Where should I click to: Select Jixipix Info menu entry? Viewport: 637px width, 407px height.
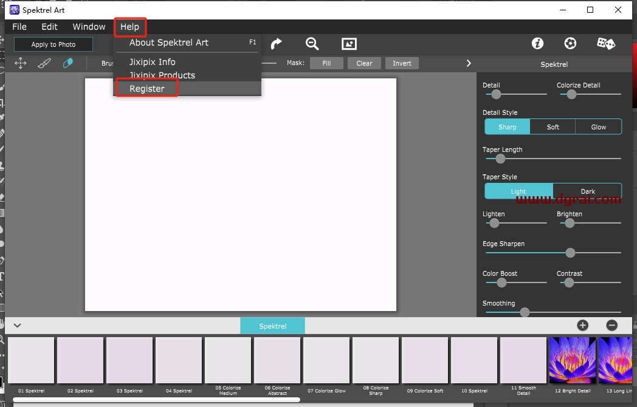pos(187,62)
